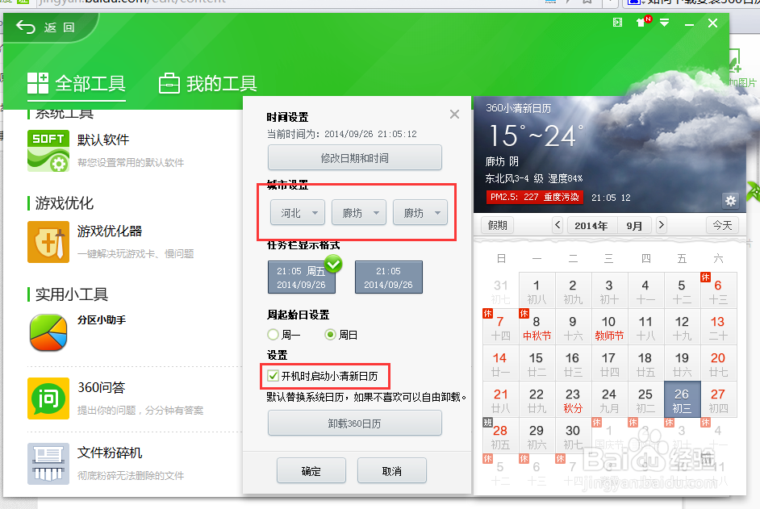760x509 pixels.
Task: Toggle 开机时启动小清新日历 checkbox
Action: (x=273, y=376)
